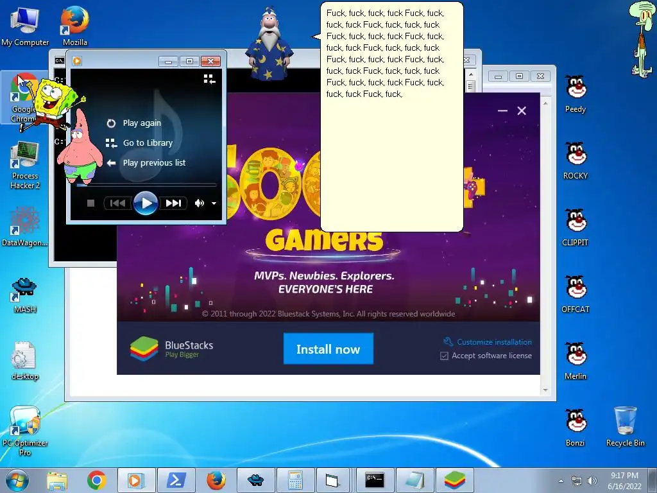The width and height of the screenshot is (657, 493).
Task: Click scroll up arrow in Command Prompt
Action: tap(470, 74)
